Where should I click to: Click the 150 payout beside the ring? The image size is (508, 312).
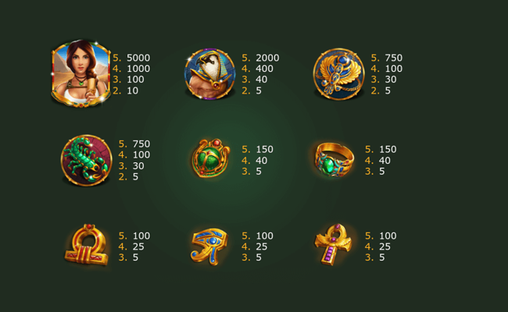coord(388,150)
